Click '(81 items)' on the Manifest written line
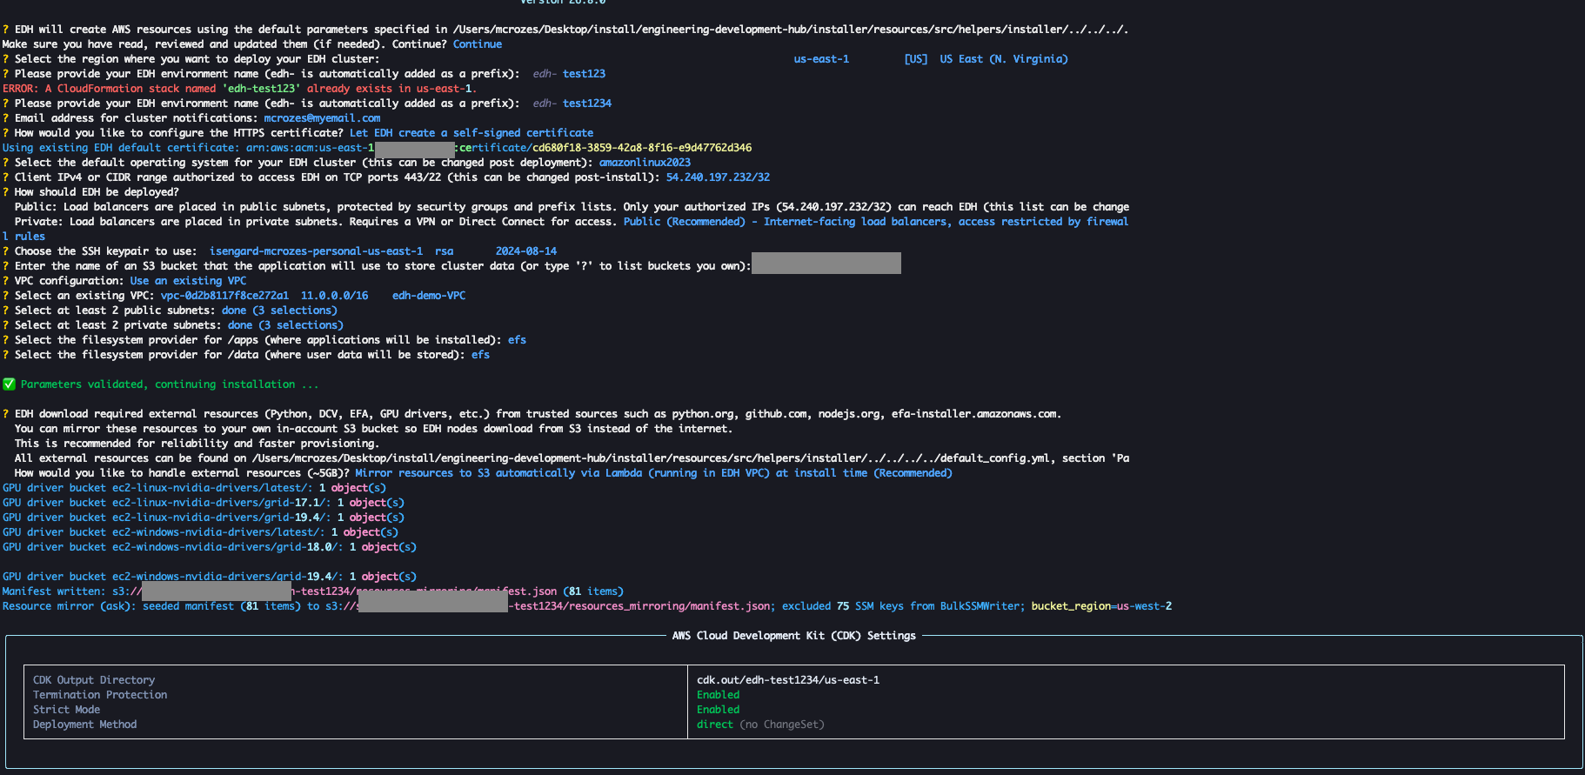This screenshot has width=1585, height=775. [x=593, y=591]
